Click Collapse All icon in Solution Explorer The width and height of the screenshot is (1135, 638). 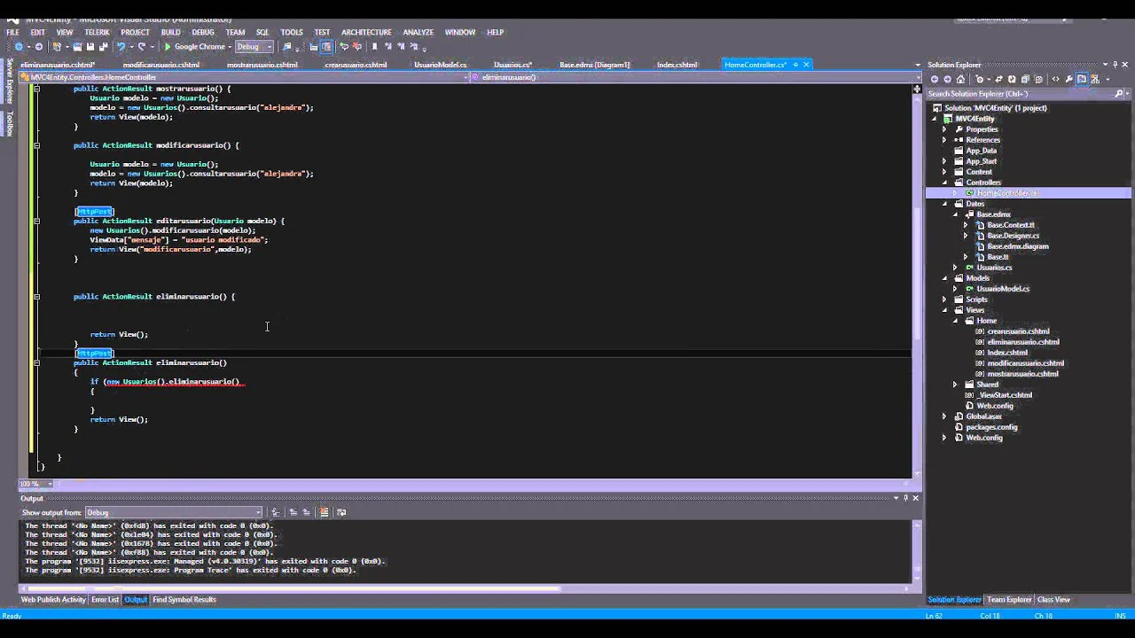1025,80
